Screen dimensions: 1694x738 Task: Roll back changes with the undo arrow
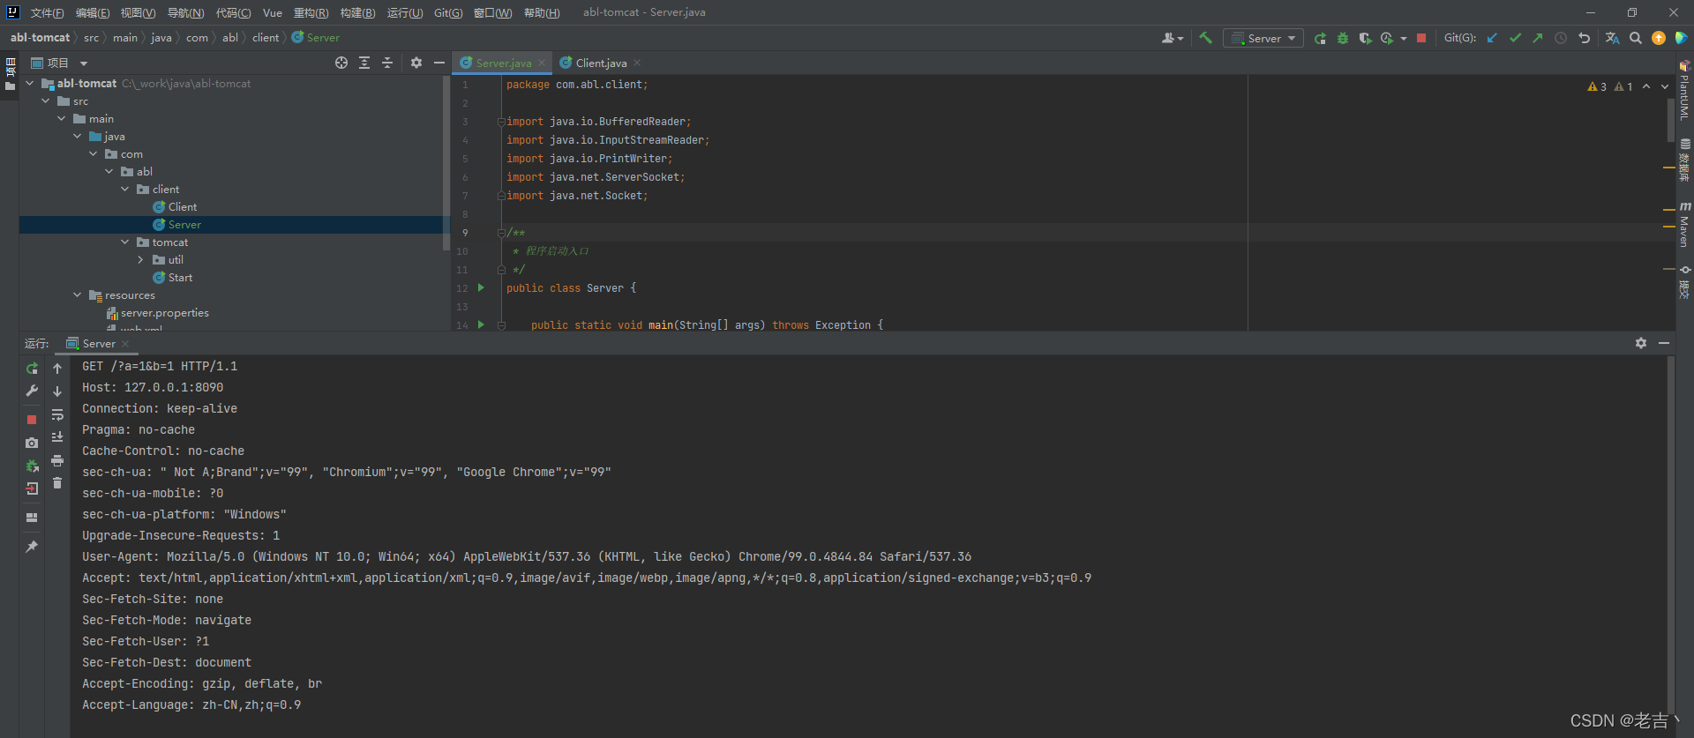[x=1584, y=38]
